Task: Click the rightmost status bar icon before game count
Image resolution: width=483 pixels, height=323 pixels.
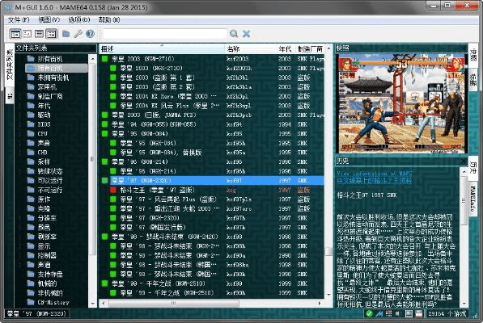Action: 419,314
